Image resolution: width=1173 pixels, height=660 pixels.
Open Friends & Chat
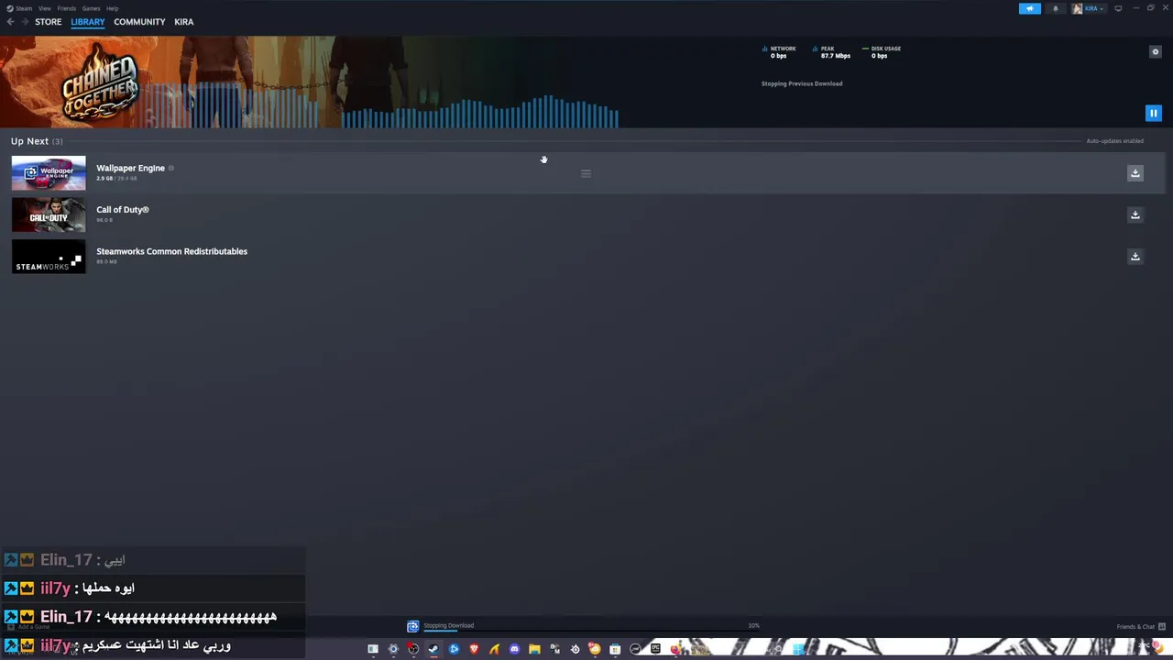(1141, 626)
